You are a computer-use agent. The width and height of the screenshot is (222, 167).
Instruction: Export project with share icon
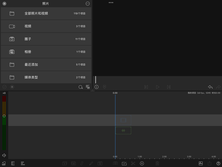(x=210, y=163)
